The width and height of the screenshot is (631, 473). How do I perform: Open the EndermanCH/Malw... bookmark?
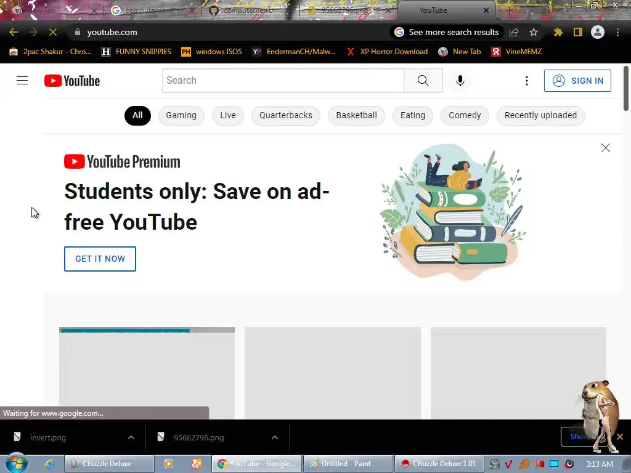[294, 52]
